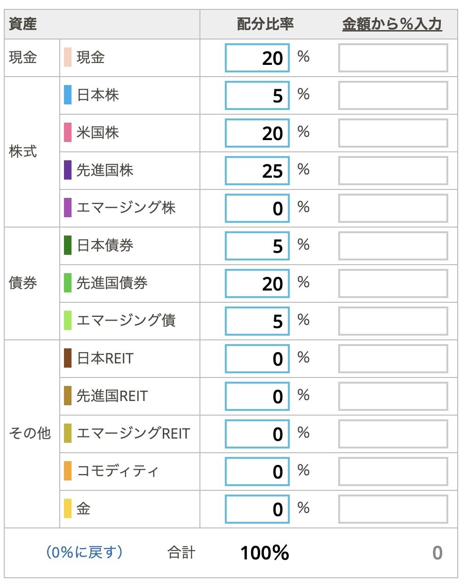Select the 現金 percentage input showing 20

[257, 57]
